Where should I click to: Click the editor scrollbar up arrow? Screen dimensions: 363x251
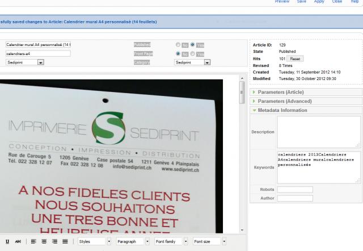click(x=242, y=78)
